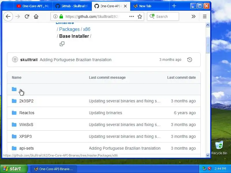Open the XPSP3 row commit message
Viewport: 231px width, 173px height.
(x=125, y=136)
